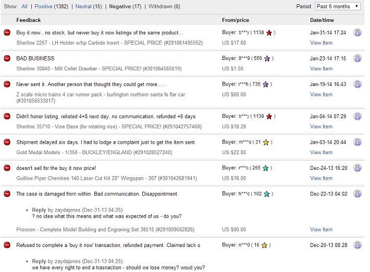This screenshot has height=272, width=370.
Task: Select the Negative (17) filter
Action: pyautogui.click(x=125, y=6)
